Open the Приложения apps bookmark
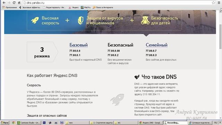The image size is (222, 125). point(9,7)
